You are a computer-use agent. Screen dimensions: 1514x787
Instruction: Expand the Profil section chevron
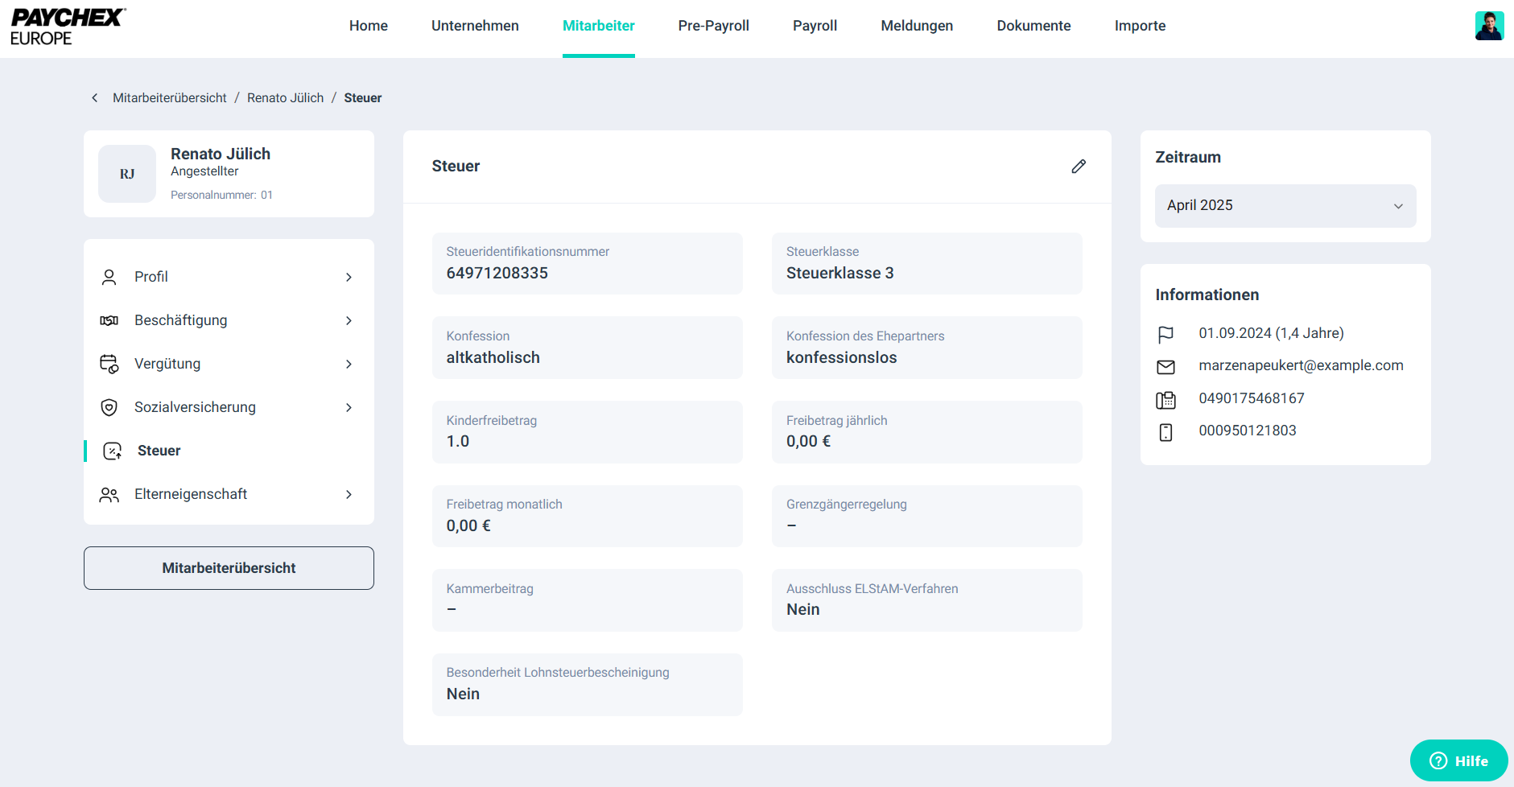349,278
